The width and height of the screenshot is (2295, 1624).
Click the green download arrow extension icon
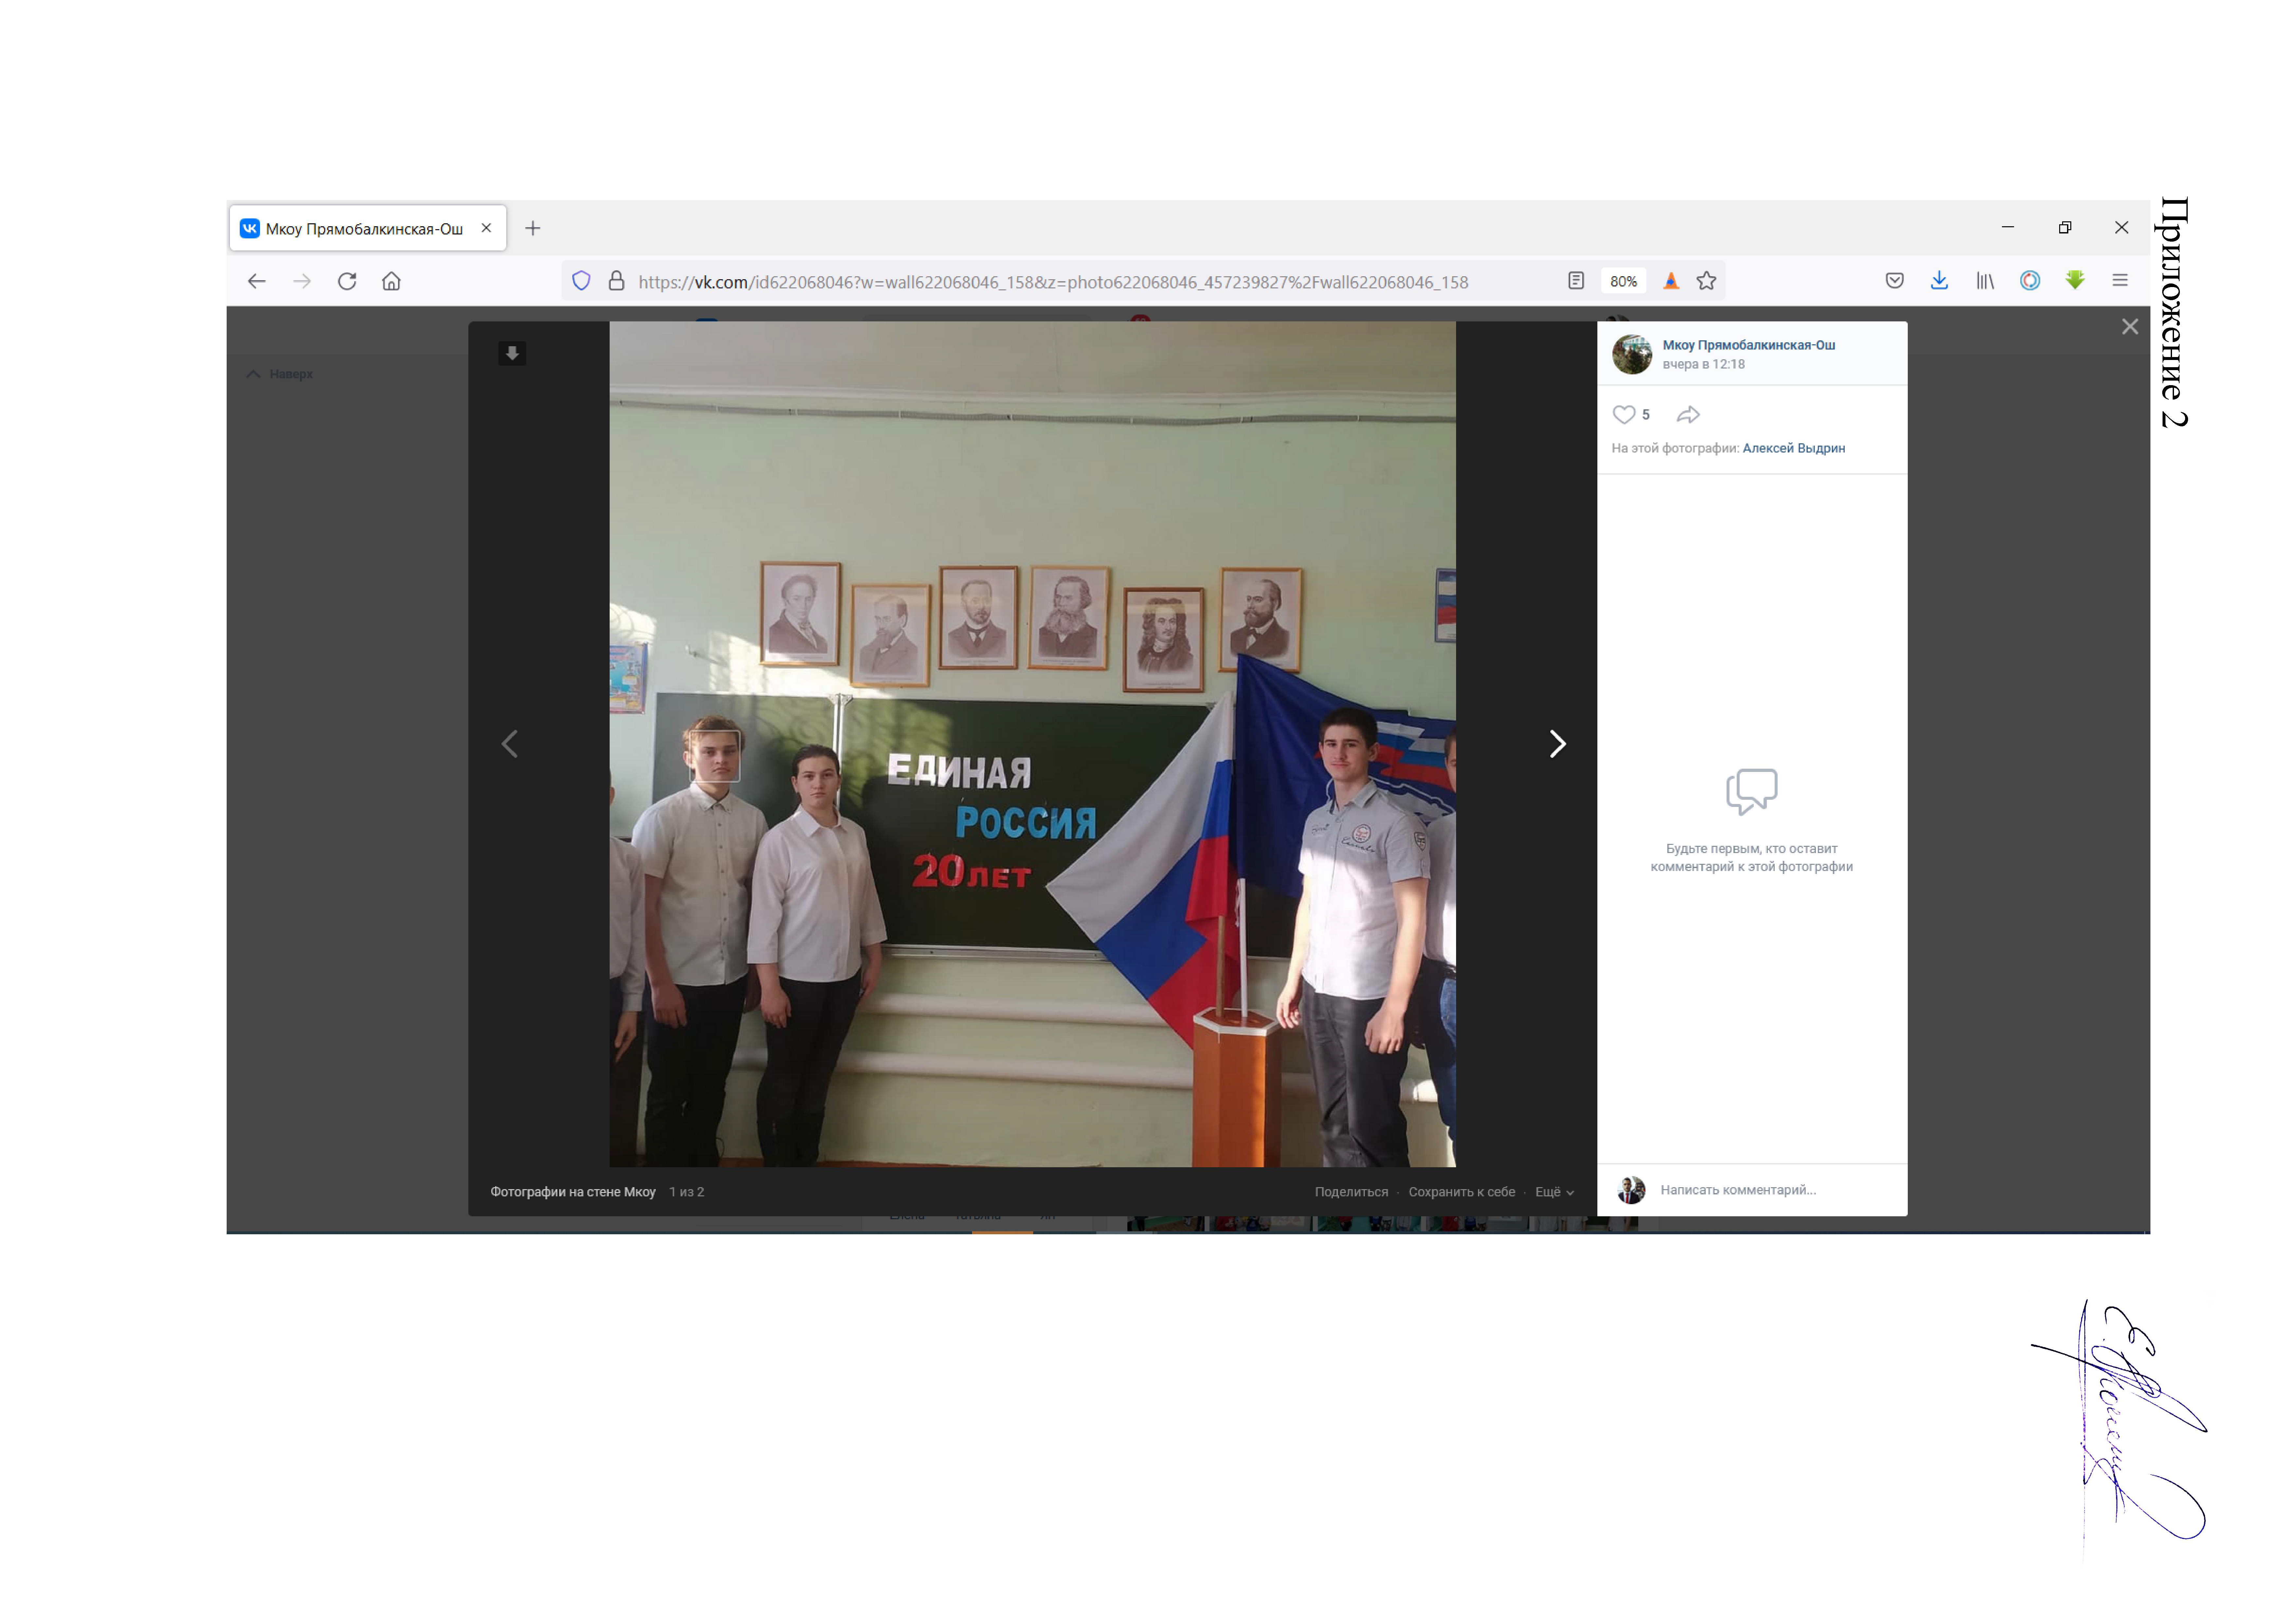(x=2075, y=281)
